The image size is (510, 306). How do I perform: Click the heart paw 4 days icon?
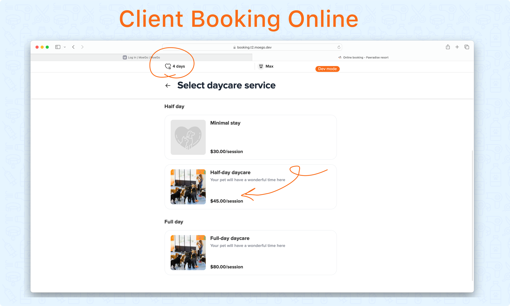pyautogui.click(x=168, y=66)
